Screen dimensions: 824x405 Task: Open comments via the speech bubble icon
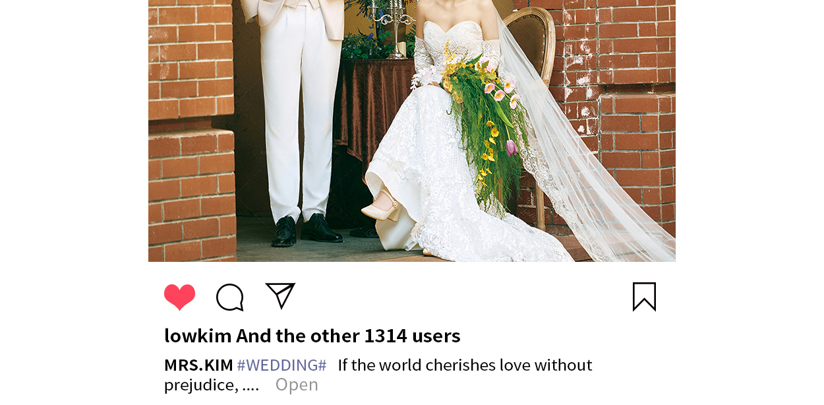pos(230,297)
